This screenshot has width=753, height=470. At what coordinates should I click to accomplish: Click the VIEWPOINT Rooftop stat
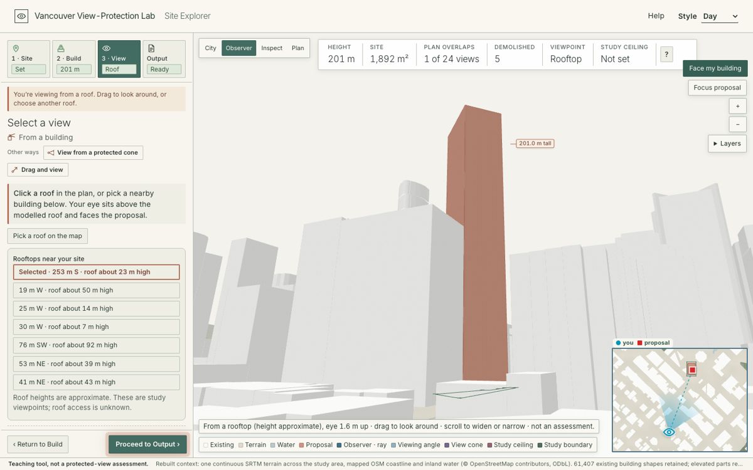coord(569,55)
